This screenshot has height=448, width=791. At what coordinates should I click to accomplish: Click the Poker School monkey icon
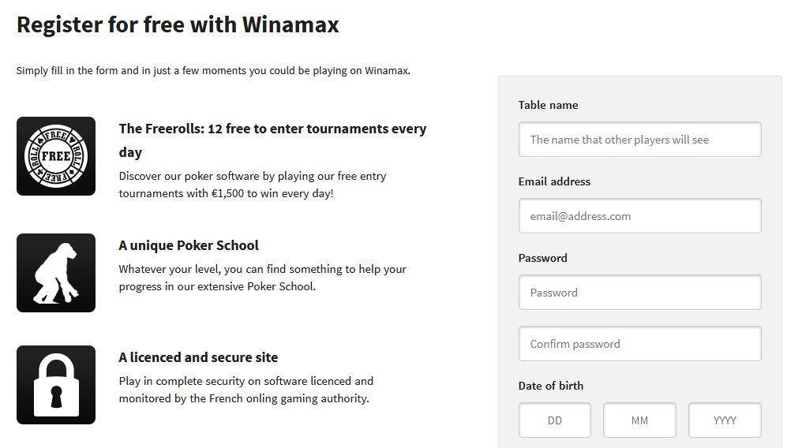[x=56, y=273]
